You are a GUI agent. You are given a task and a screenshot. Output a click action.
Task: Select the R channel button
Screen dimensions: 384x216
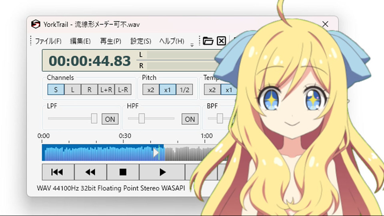pos(89,90)
